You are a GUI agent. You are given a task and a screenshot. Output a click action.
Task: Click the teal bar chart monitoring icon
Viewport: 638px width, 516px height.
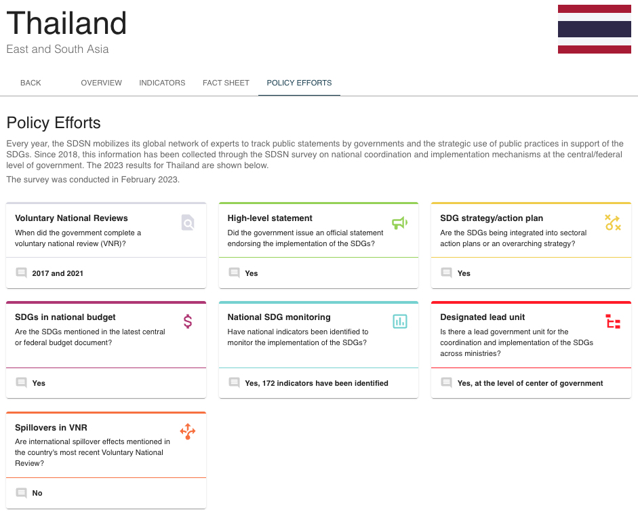coord(400,321)
